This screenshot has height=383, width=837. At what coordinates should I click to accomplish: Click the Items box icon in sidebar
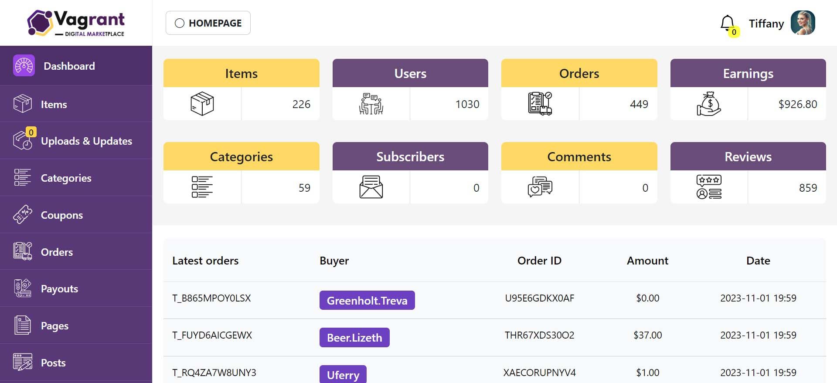tap(23, 104)
